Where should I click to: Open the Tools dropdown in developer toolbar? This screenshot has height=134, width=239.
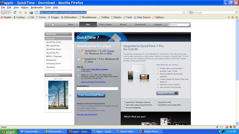[x=128, y=17]
